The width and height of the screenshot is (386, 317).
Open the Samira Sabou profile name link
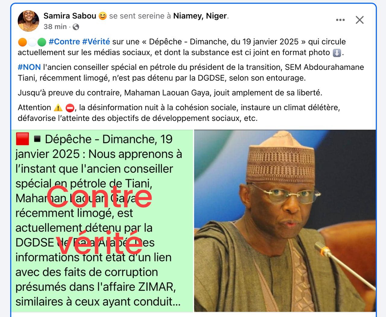click(70, 16)
